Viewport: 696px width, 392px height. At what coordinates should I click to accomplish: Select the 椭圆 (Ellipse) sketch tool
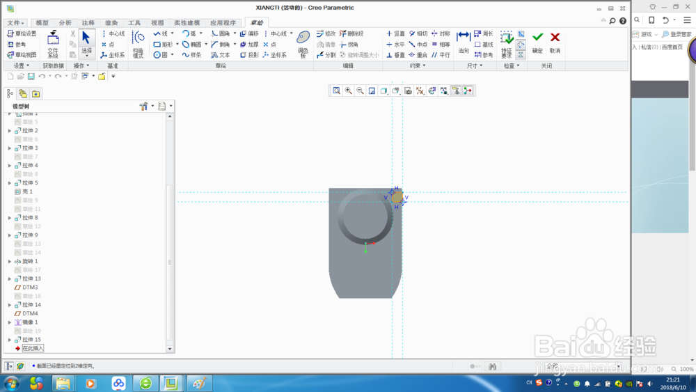pos(191,45)
